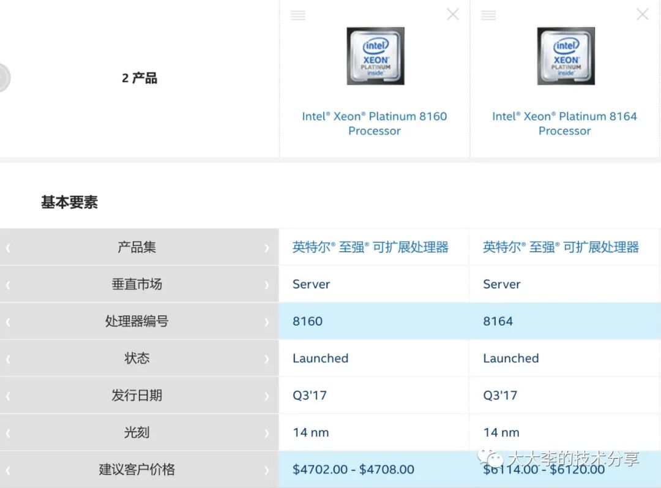Image resolution: width=661 pixels, height=488 pixels.
Task: Open Intel Xeon Platinum 8160 Processor link
Action: pos(375,124)
